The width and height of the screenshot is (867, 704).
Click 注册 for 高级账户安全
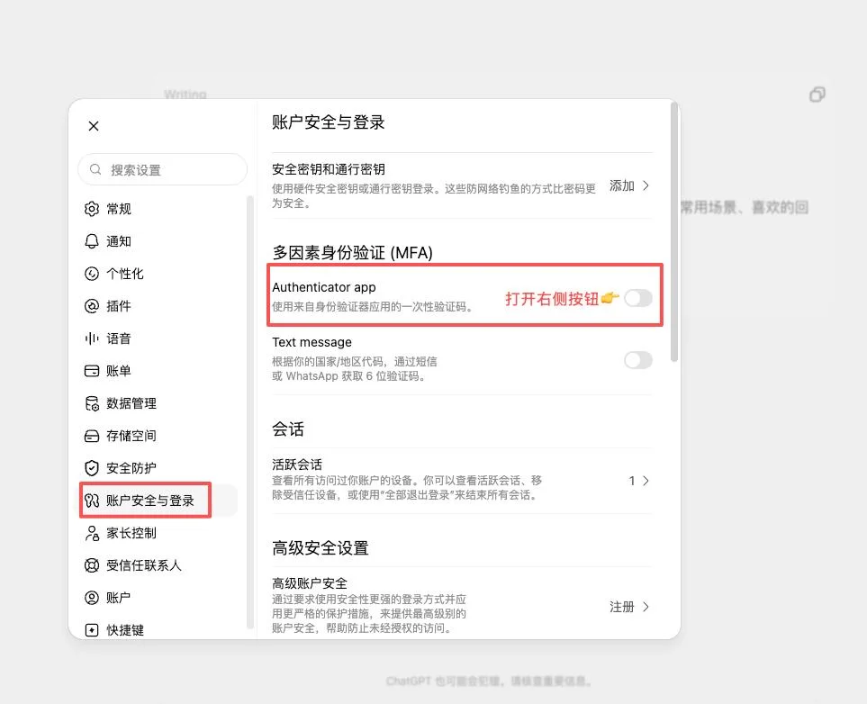pyautogui.click(x=621, y=607)
